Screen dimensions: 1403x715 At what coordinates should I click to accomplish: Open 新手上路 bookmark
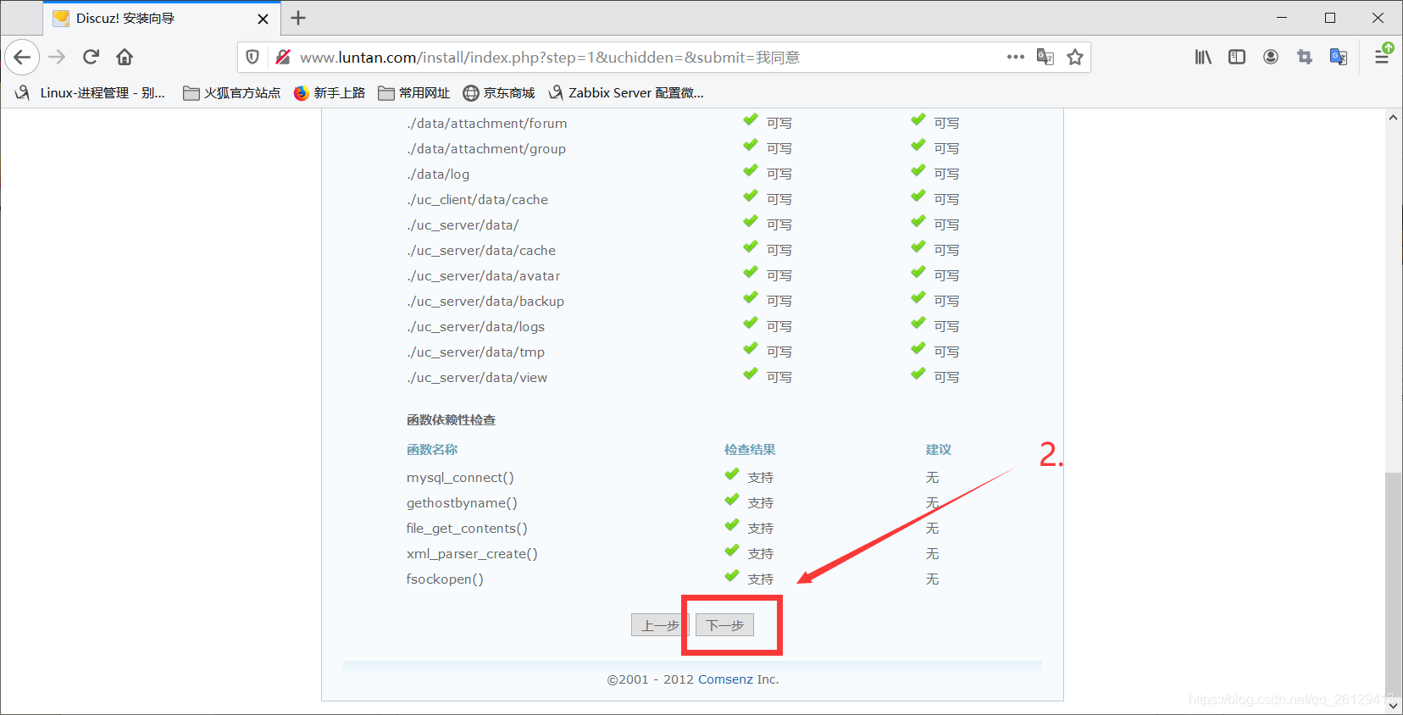(330, 92)
